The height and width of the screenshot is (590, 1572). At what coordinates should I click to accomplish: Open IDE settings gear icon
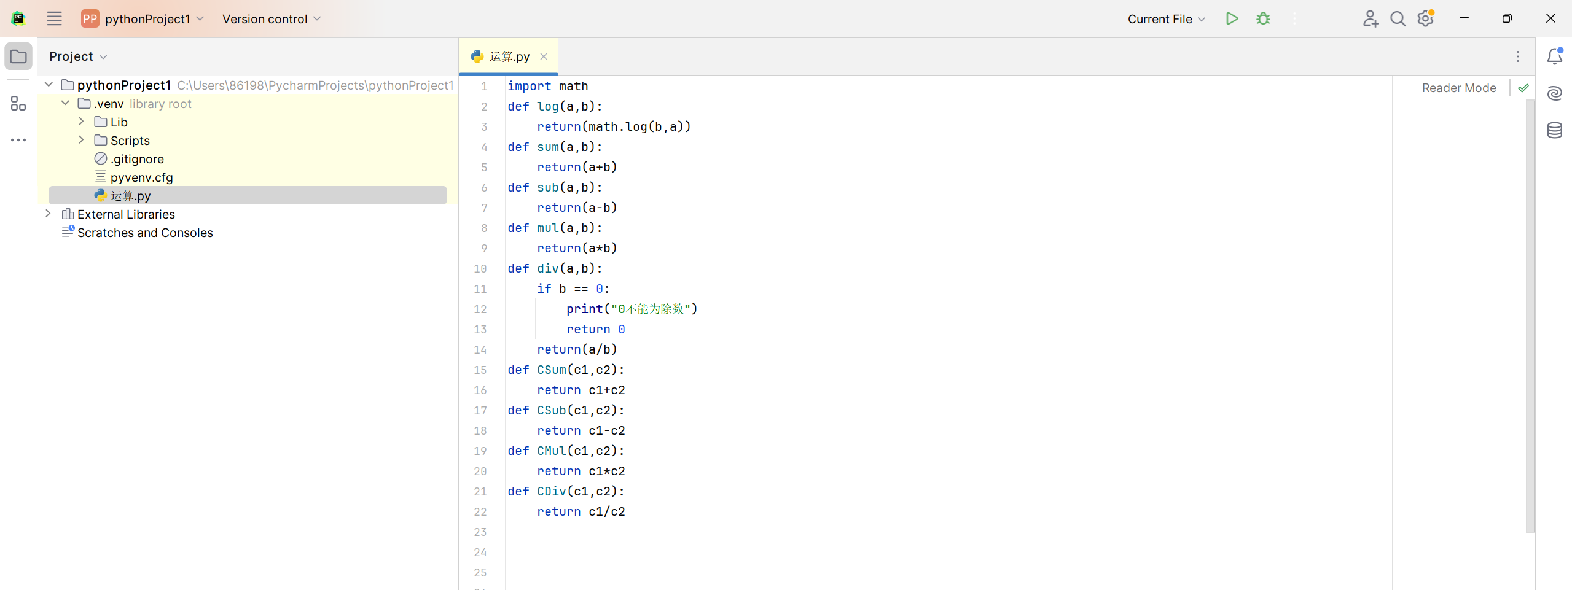(x=1425, y=18)
